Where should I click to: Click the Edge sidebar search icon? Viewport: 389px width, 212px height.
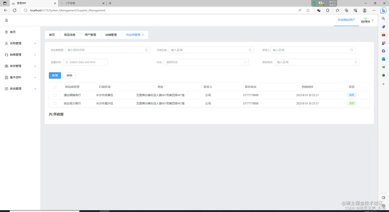pyautogui.click(x=383, y=19)
